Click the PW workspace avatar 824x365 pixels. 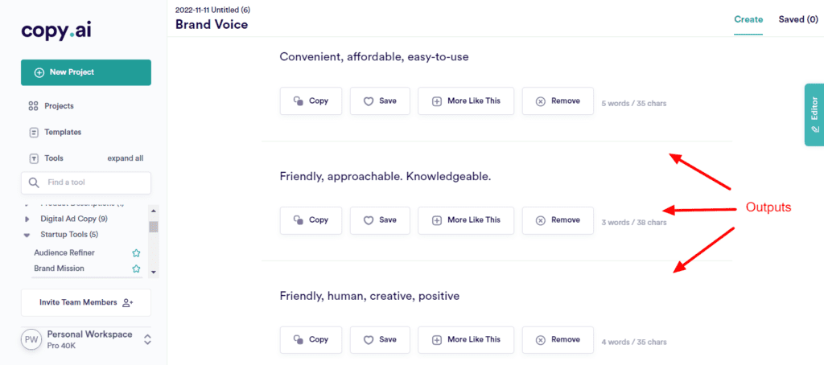[x=31, y=339]
